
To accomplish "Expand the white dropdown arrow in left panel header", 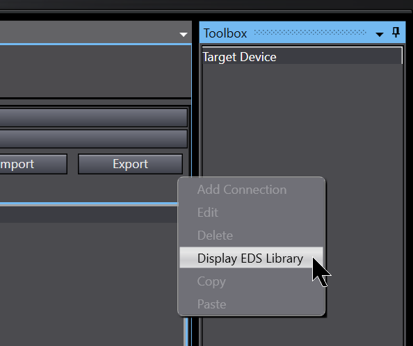I will [184, 34].
